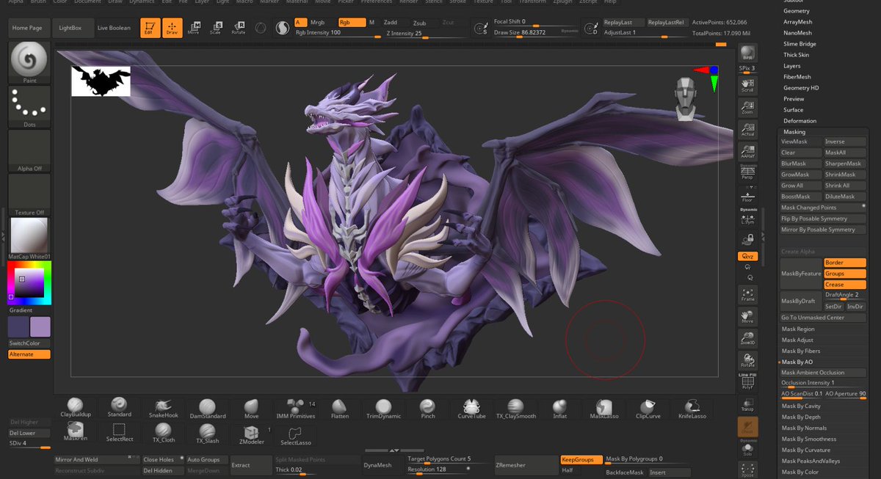Screen dimensions: 881x479
Task: Click the Scale transform icon
Action: 216,28
